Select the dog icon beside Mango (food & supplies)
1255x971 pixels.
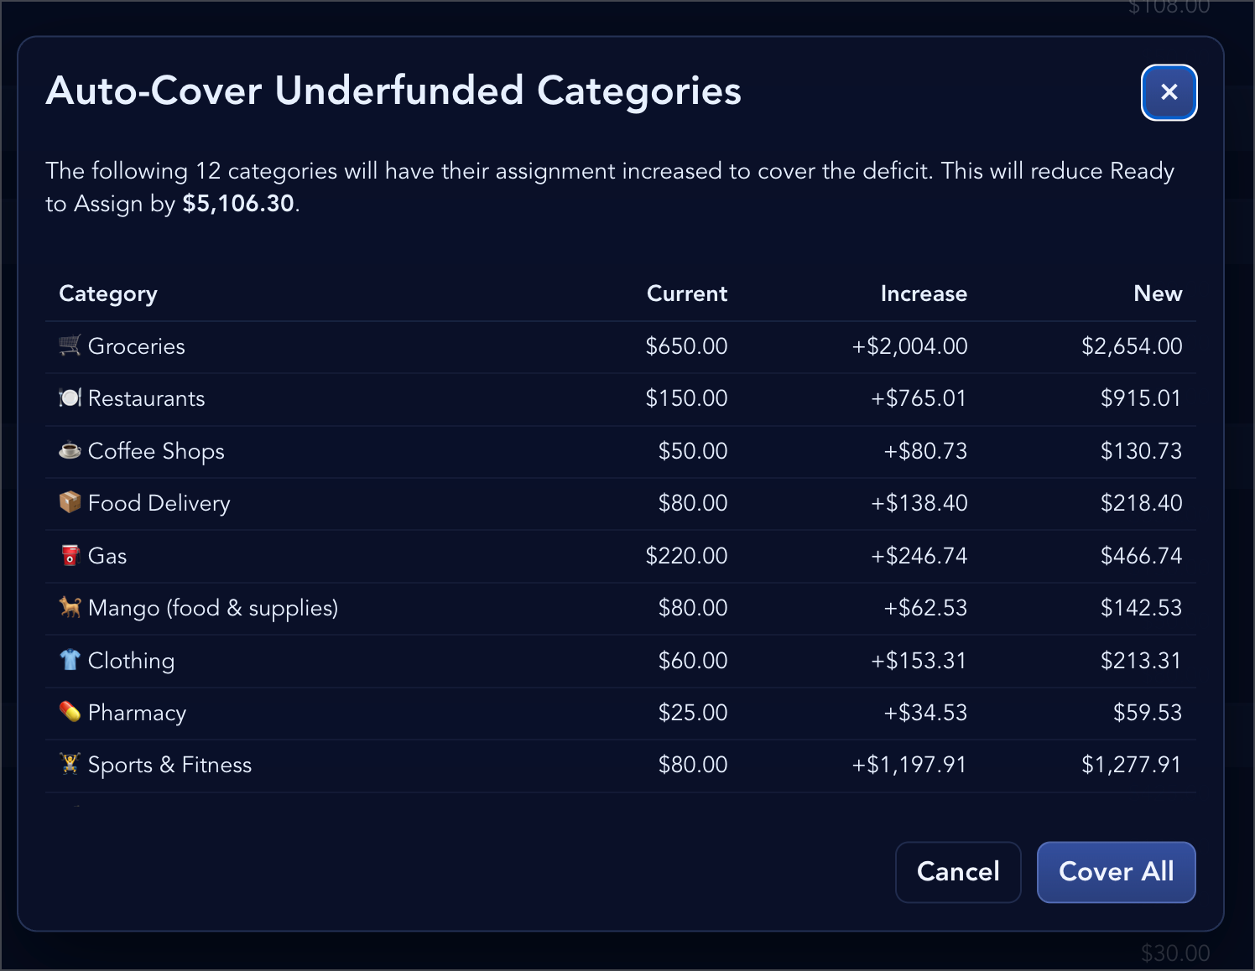coord(70,607)
